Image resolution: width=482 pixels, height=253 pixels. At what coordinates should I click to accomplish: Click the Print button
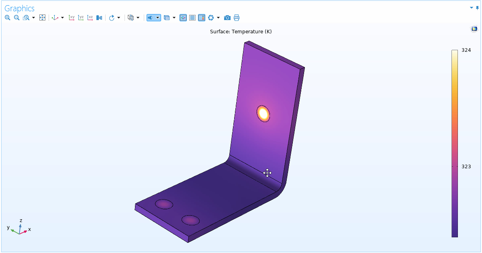(237, 18)
